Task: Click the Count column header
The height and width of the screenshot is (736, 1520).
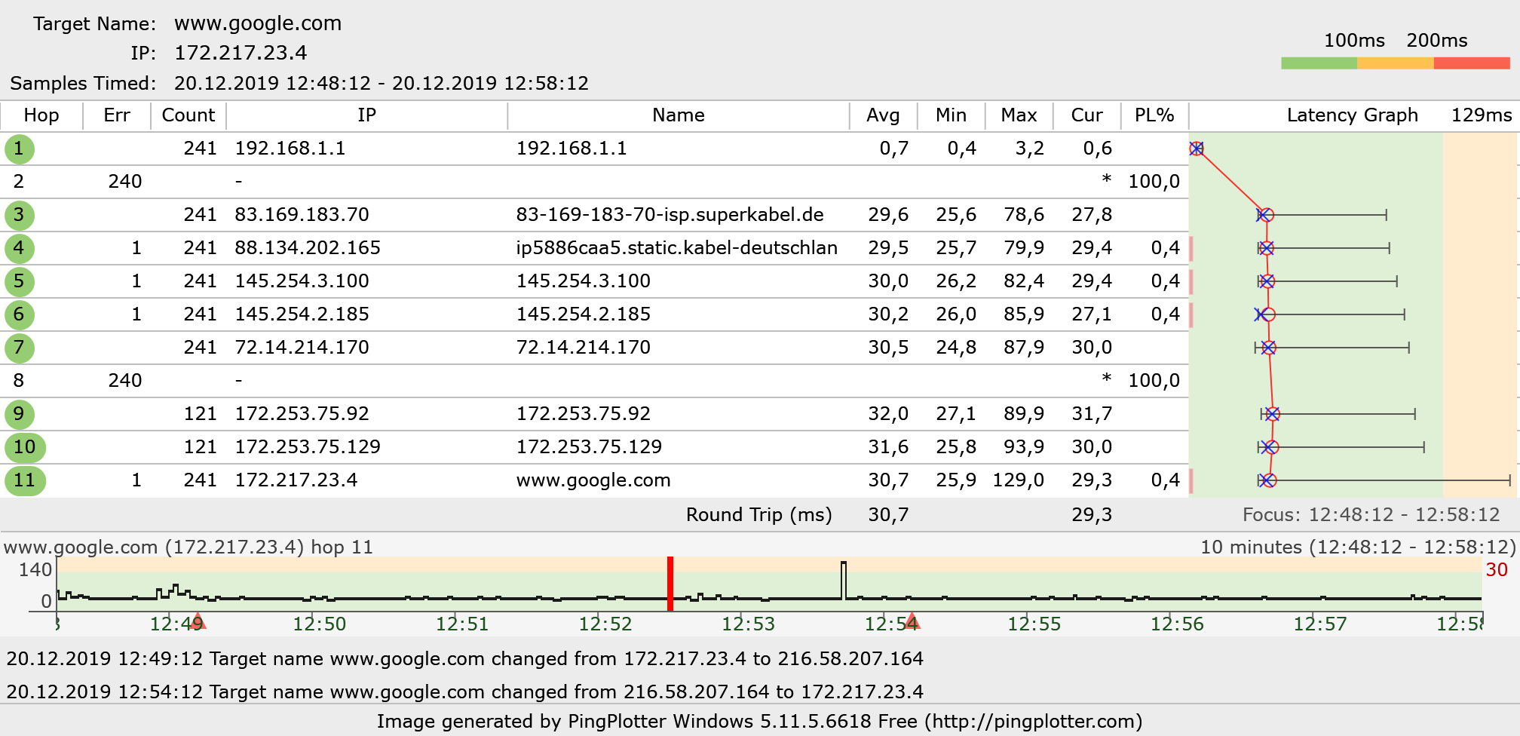Action: [x=188, y=115]
